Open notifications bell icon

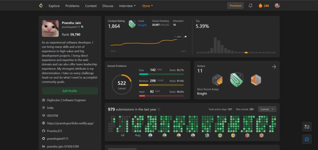[x=250, y=6]
